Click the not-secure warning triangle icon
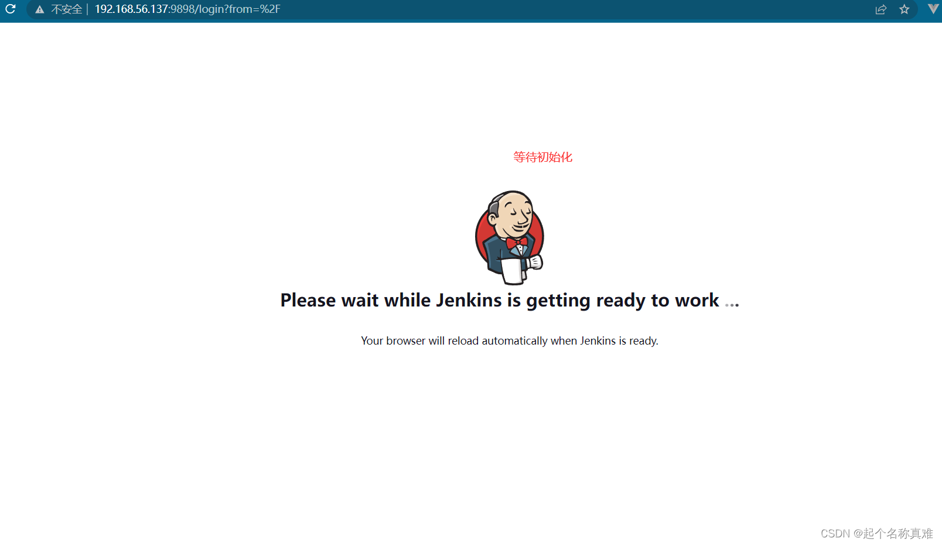This screenshot has height=545, width=942. coord(40,9)
